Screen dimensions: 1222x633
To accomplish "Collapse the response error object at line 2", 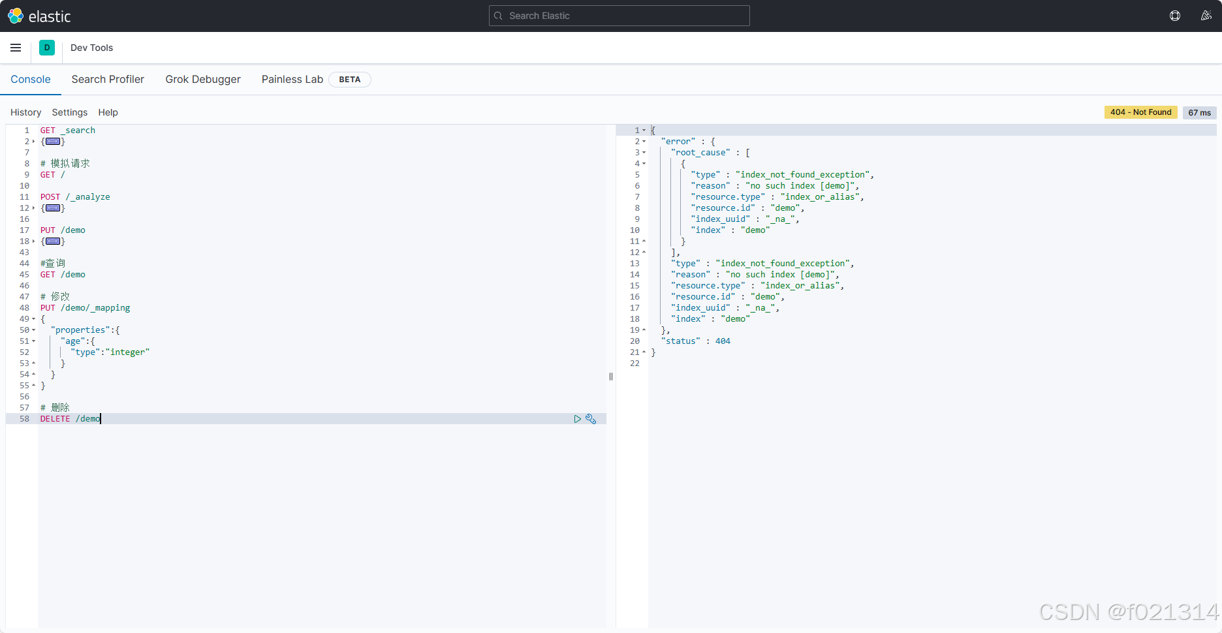I will pyautogui.click(x=644, y=142).
